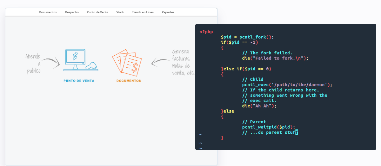Open the Reportes menu
The image size is (381, 166).
coord(168,12)
